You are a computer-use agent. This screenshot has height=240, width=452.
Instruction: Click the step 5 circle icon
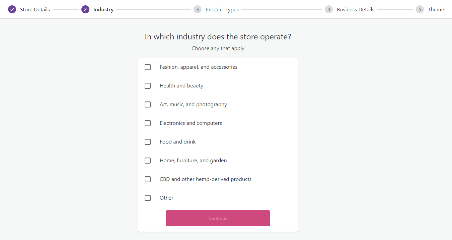[x=420, y=9]
